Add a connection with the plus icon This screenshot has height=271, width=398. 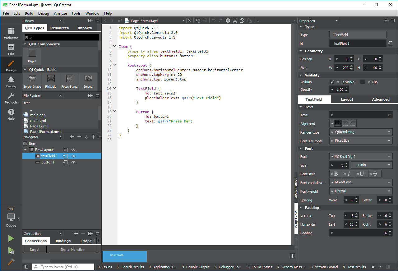[76, 233]
